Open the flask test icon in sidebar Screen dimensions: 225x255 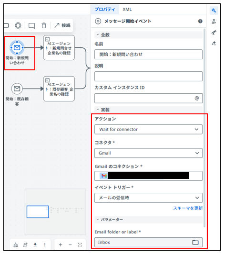point(214,22)
